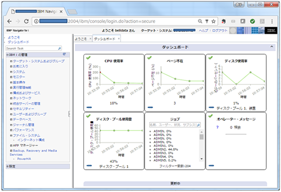Image resolution: width=281 pixels, height=192 pixels.
Task: Click the PDF extension icon in toolbar
Action: click(262, 22)
